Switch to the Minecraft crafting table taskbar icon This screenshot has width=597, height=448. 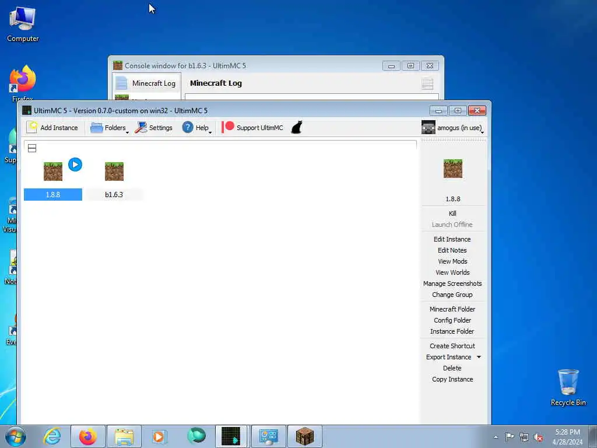click(304, 436)
